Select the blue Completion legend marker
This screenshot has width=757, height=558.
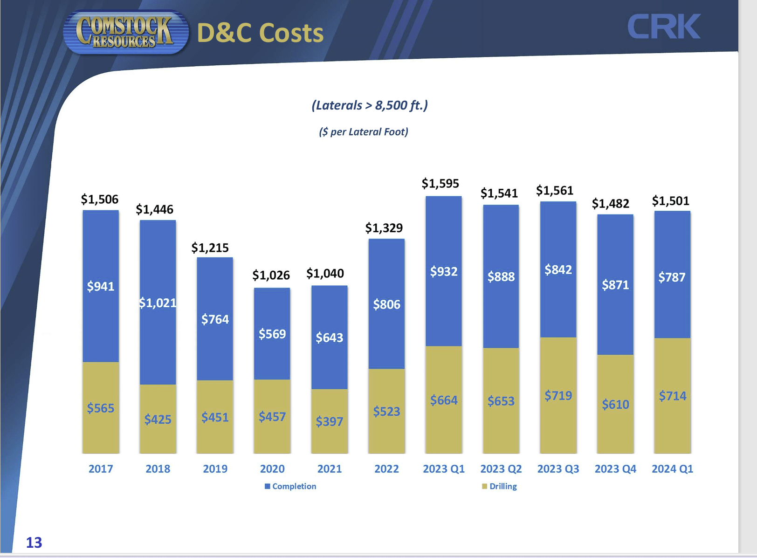coord(268,486)
